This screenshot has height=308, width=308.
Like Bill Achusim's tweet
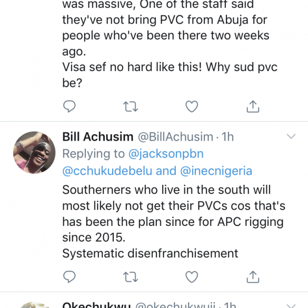(x=192, y=276)
